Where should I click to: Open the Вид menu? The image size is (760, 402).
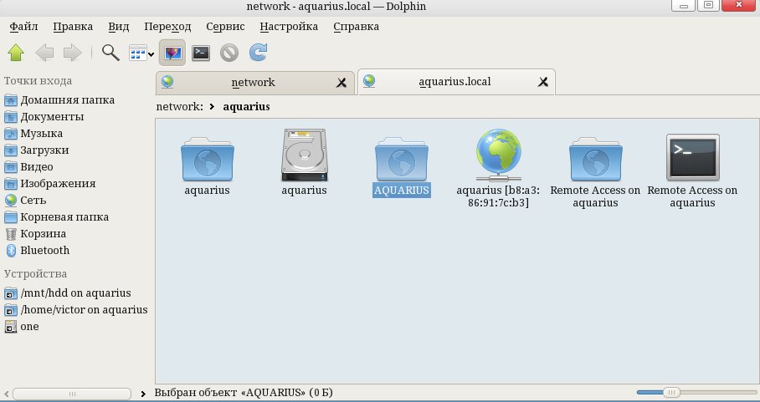tap(118, 27)
